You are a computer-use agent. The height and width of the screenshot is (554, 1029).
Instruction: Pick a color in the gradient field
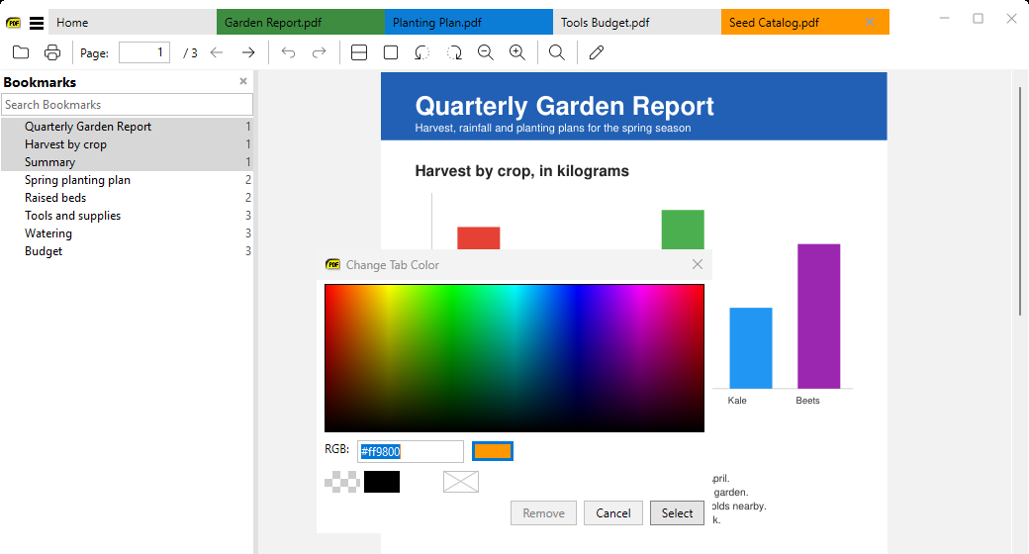point(514,358)
